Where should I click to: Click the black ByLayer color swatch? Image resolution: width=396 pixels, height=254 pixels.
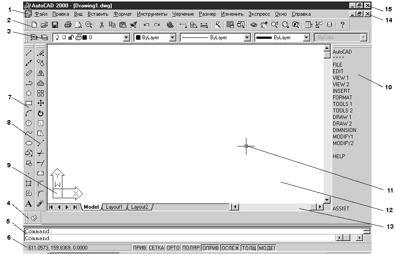pos(138,37)
